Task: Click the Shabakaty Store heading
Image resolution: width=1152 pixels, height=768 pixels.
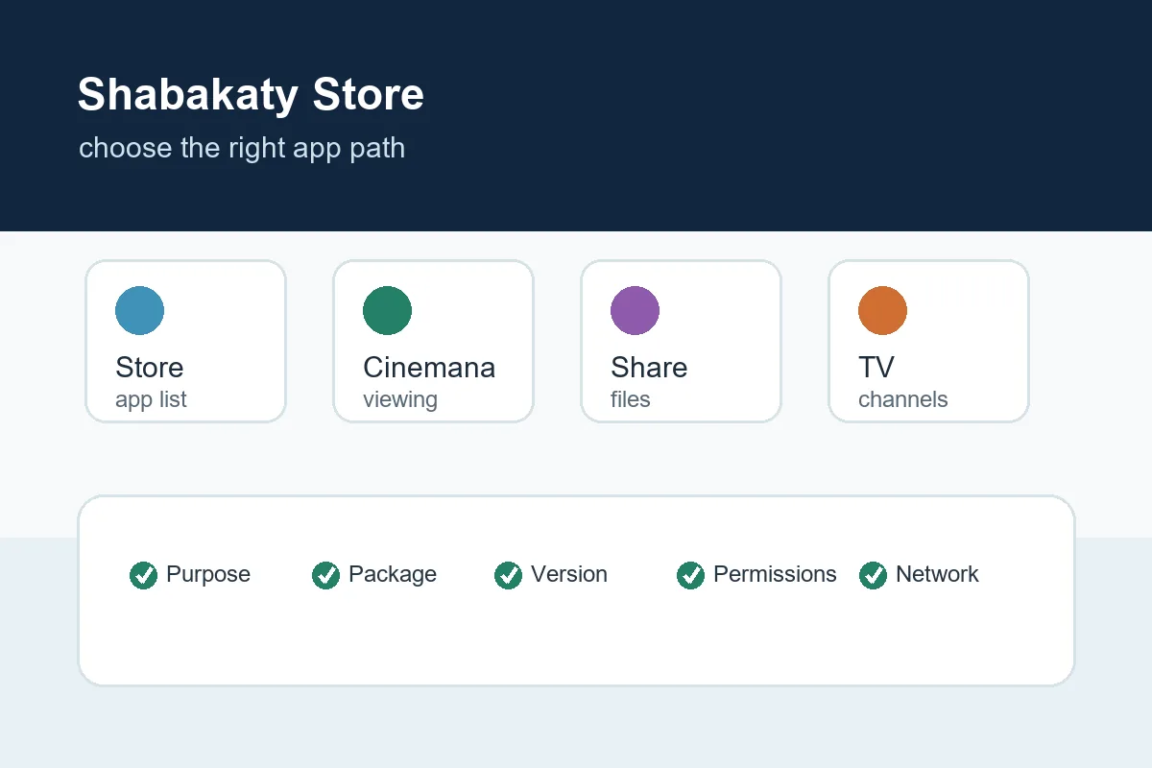Action: coord(251,95)
